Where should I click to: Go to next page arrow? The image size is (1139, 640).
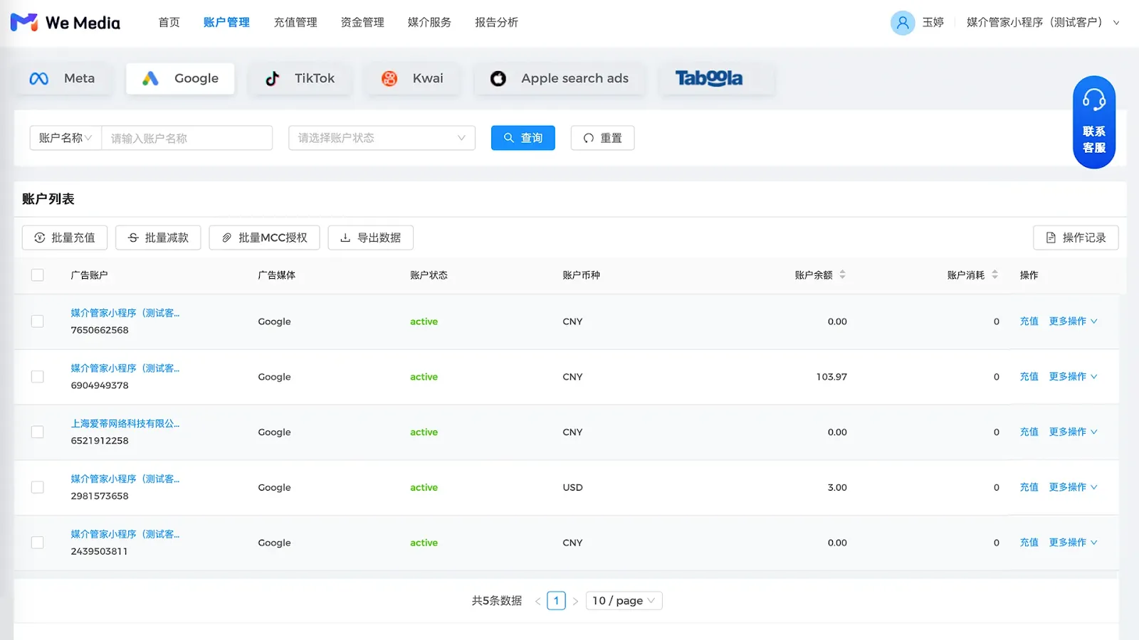(575, 601)
